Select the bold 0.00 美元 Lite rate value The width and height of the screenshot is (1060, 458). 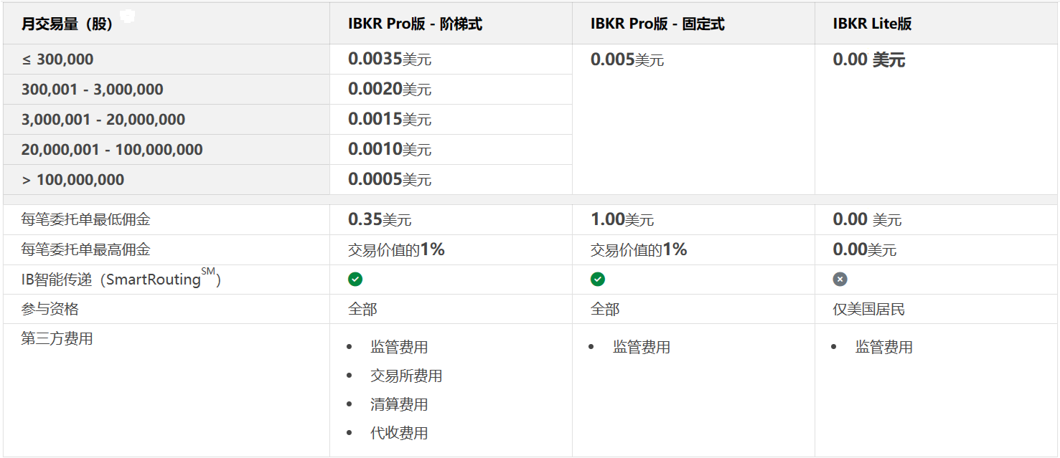tap(869, 59)
